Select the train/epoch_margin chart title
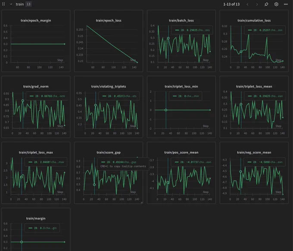293x251 pixels. pyautogui.click(x=36, y=20)
